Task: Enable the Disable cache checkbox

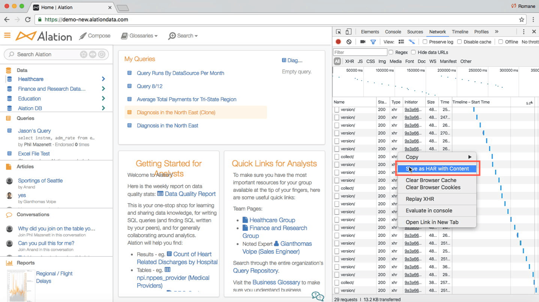Action: click(459, 42)
